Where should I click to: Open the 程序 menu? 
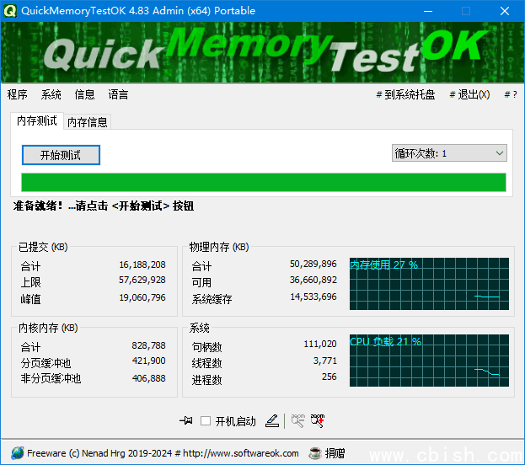[18, 94]
